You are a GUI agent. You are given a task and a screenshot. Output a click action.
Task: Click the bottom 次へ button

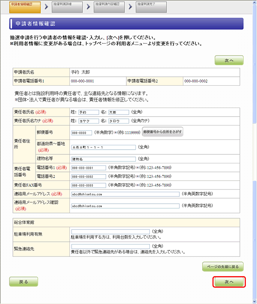(x=229, y=282)
